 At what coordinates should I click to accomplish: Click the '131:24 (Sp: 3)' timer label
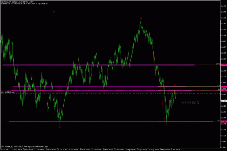pyautogui.click(x=191, y=103)
